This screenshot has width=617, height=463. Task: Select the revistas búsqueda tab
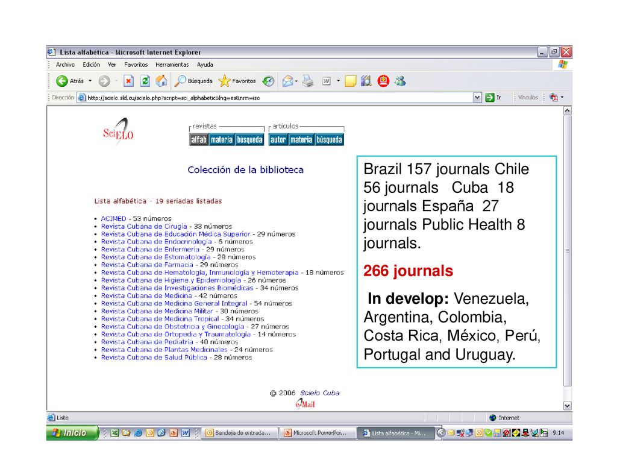249,140
